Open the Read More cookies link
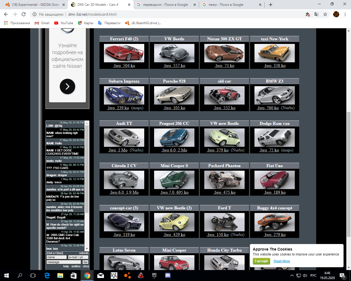This screenshot has width=351, height=281. tap(282, 261)
